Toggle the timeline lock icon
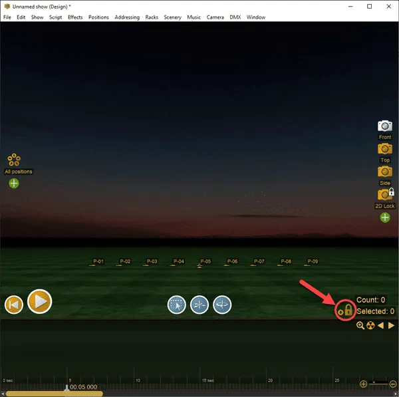This screenshot has width=399, height=397. click(x=345, y=310)
